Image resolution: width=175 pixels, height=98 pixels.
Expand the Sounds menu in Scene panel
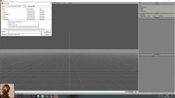click(x=141, y=10)
